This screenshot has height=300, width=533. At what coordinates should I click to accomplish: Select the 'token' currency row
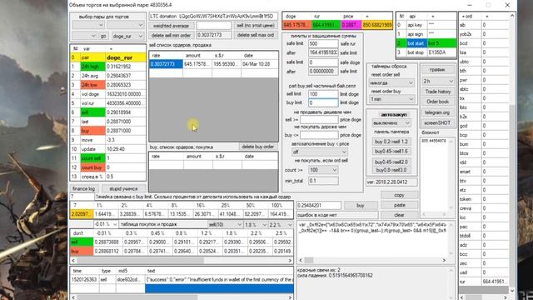[484, 199]
